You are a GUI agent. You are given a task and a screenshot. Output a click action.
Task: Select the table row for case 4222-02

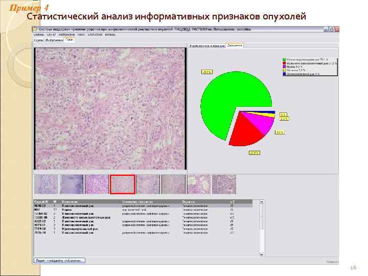(x=143, y=221)
